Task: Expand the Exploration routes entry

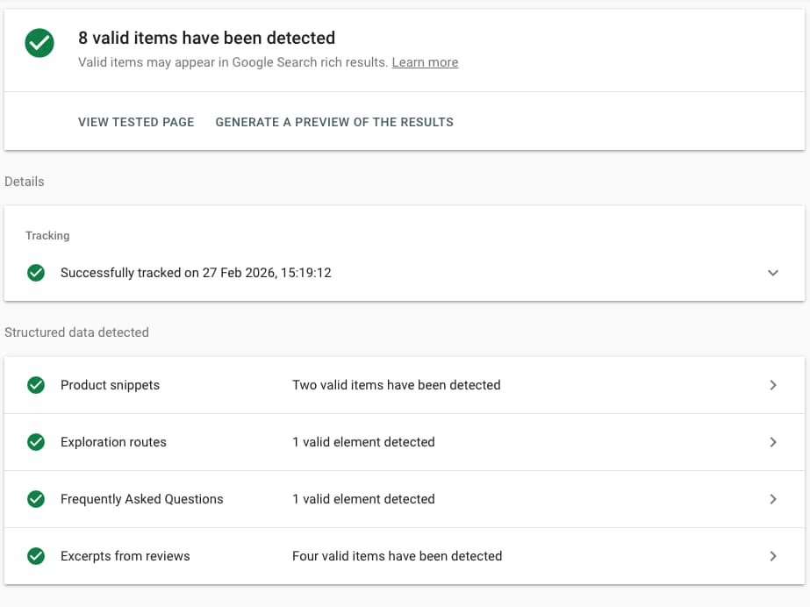Action: pyautogui.click(x=773, y=442)
